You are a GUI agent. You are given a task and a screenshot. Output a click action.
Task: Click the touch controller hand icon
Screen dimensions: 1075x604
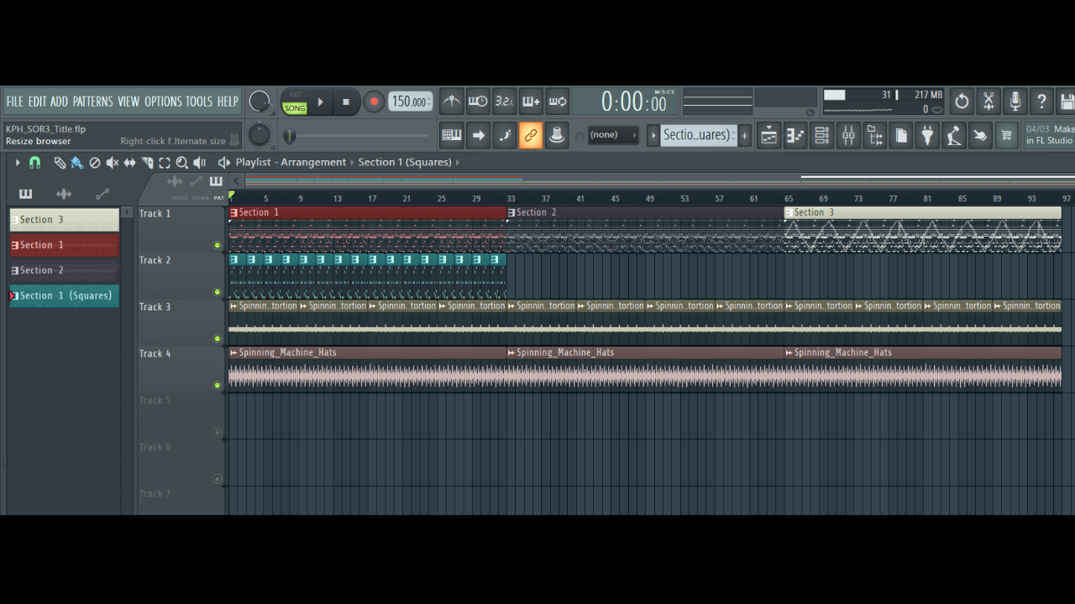(980, 135)
